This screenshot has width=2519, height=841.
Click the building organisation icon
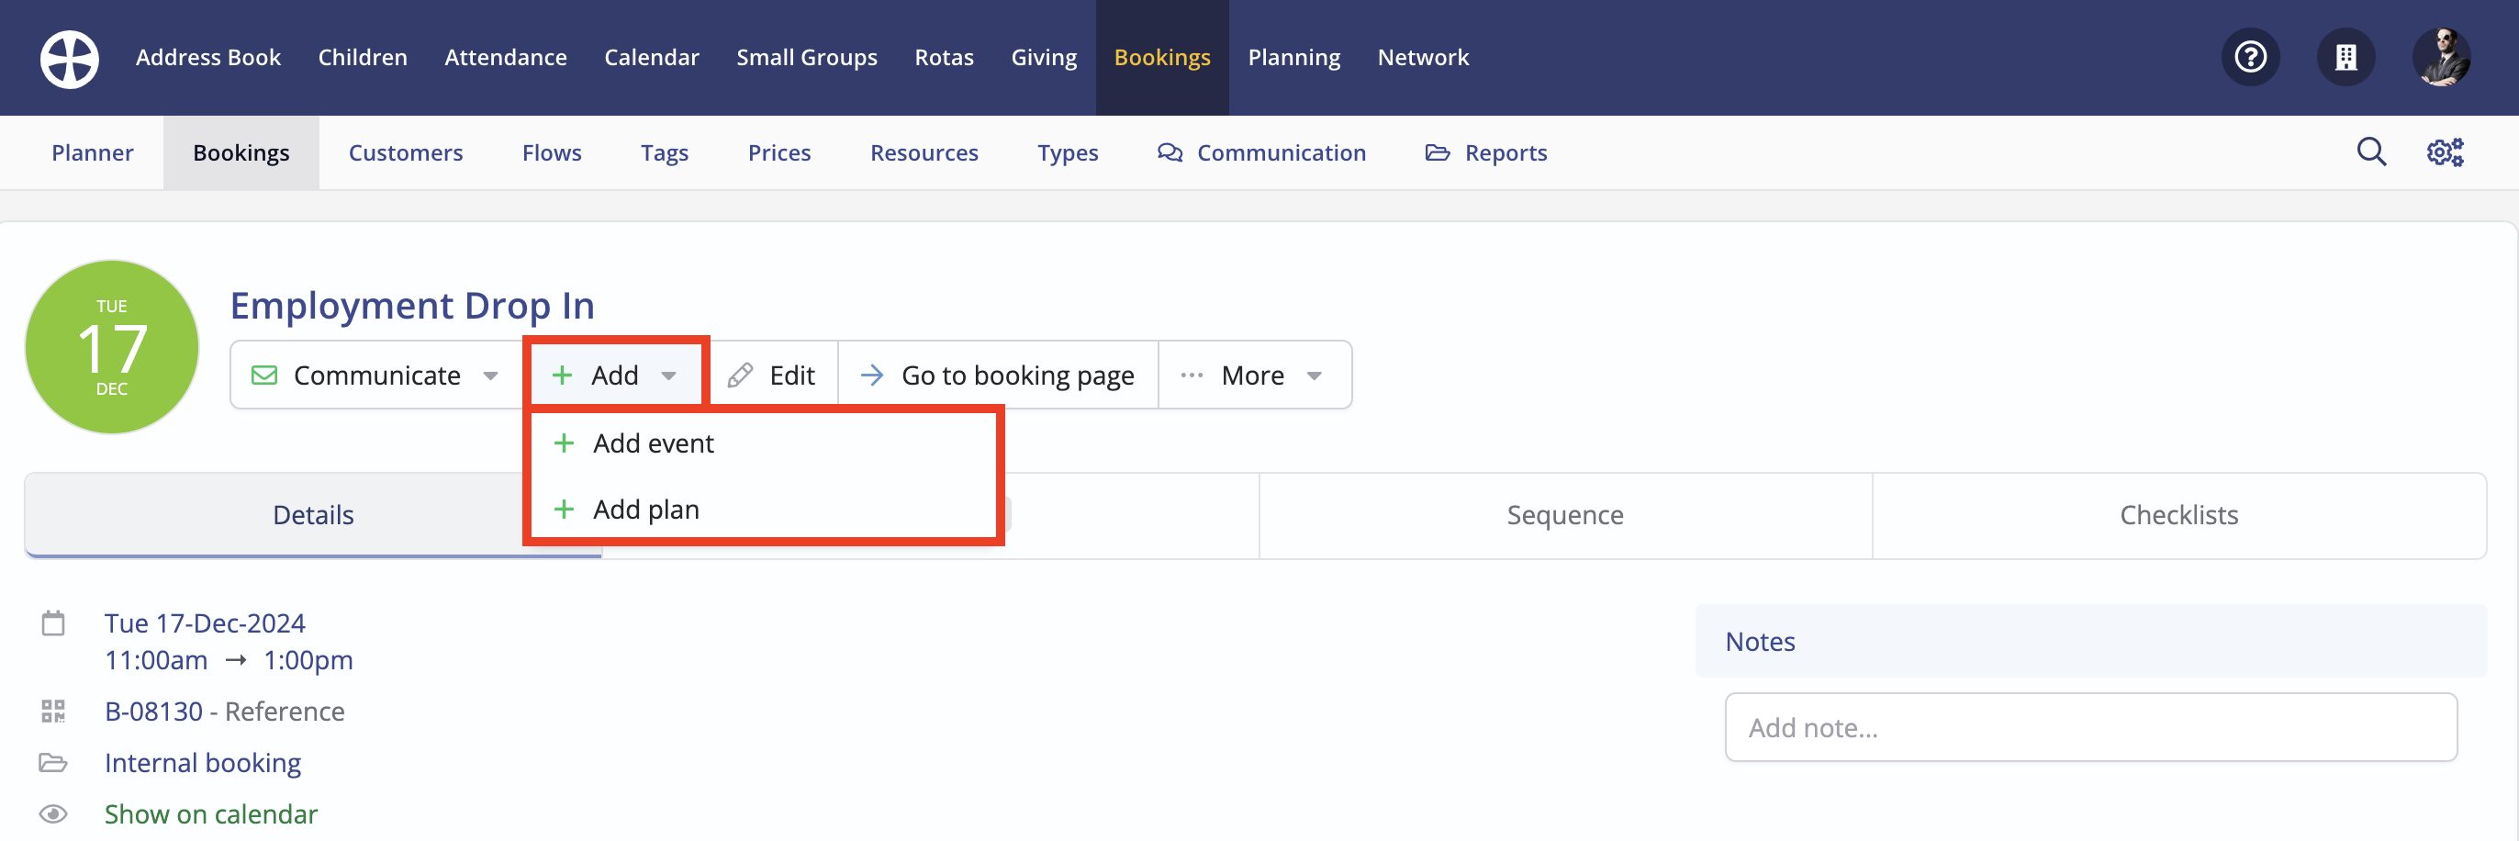tap(2345, 58)
